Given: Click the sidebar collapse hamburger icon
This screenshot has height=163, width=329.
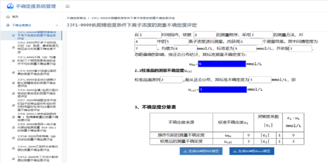Looking at the screenshot, I should tap(68, 6).
